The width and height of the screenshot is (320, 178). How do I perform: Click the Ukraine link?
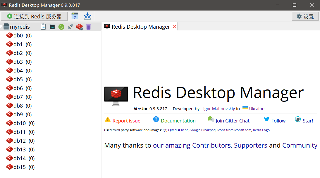click(257, 109)
